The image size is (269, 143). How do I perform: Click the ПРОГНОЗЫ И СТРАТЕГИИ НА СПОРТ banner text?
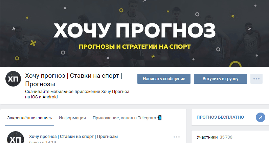[135, 47]
